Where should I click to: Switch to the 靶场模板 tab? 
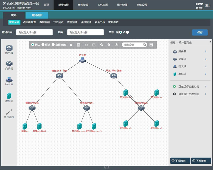[37, 15]
